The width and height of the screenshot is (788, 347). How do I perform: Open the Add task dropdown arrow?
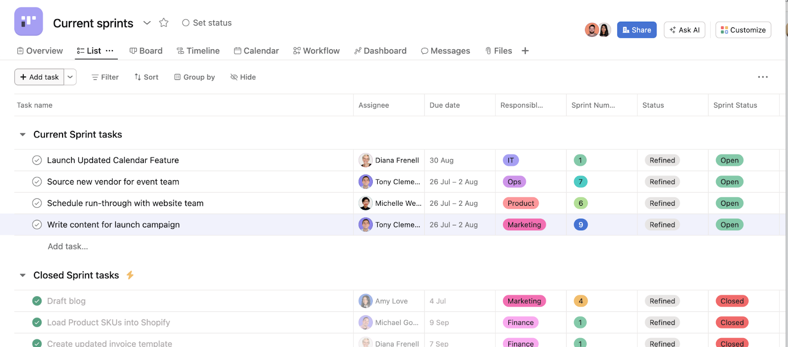pos(70,77)
